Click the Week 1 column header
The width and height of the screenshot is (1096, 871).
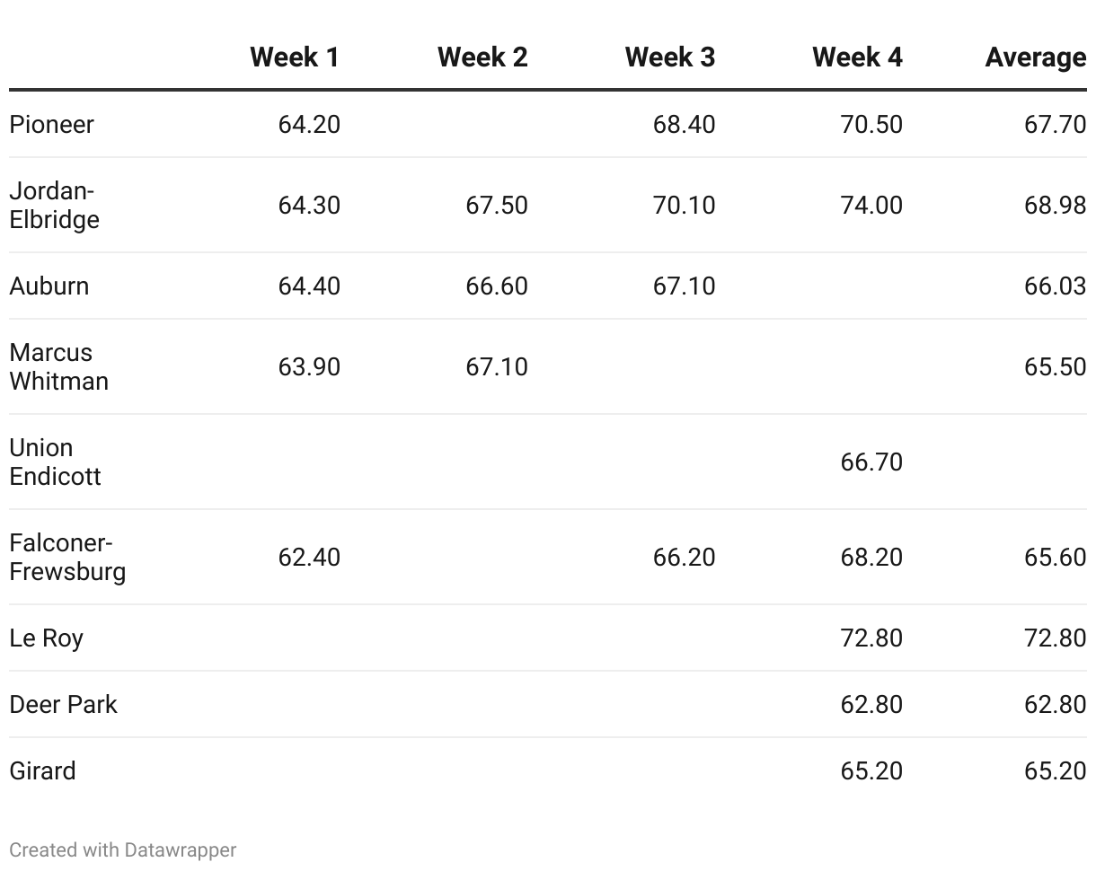(x=295, y=57)
